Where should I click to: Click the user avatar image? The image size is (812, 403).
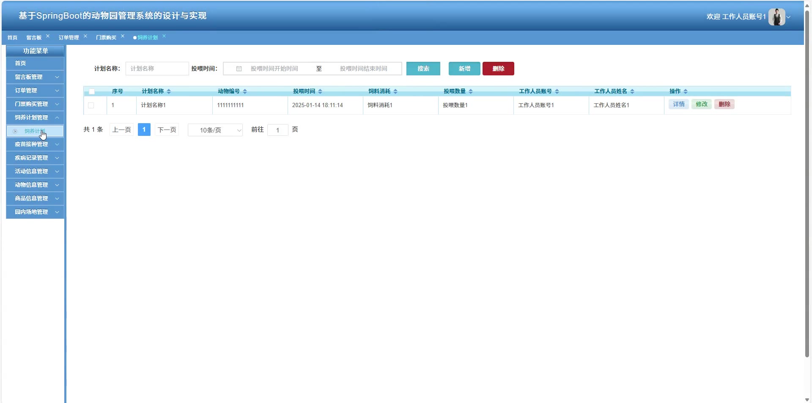coord(776,17)
